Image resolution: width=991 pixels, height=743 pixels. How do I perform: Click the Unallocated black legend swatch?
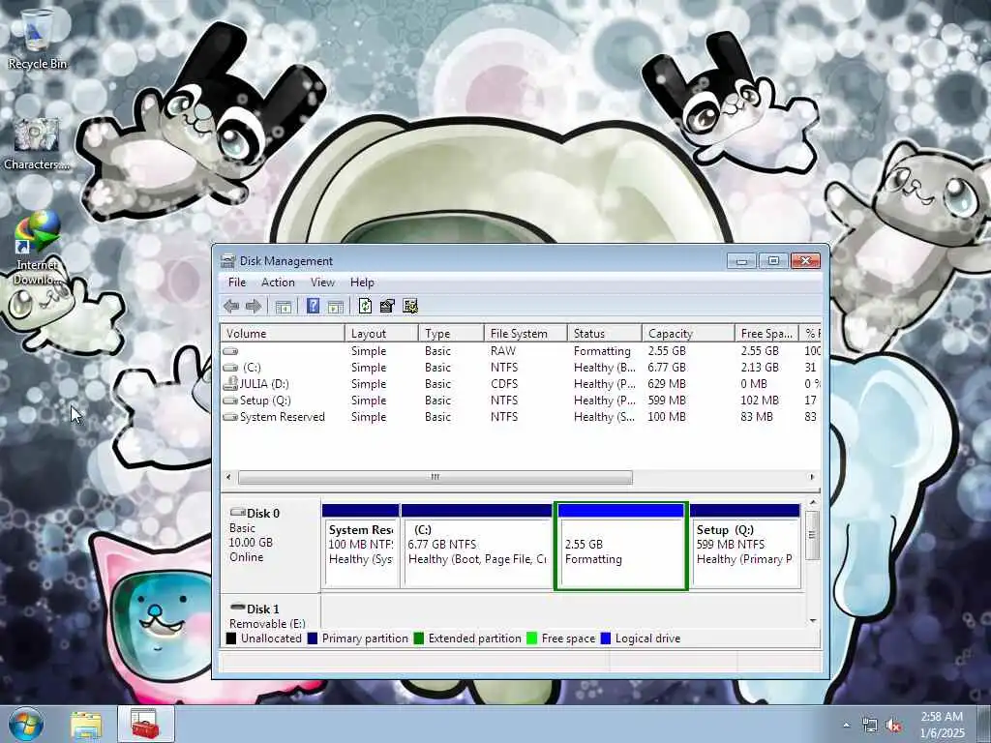point(231,639)
